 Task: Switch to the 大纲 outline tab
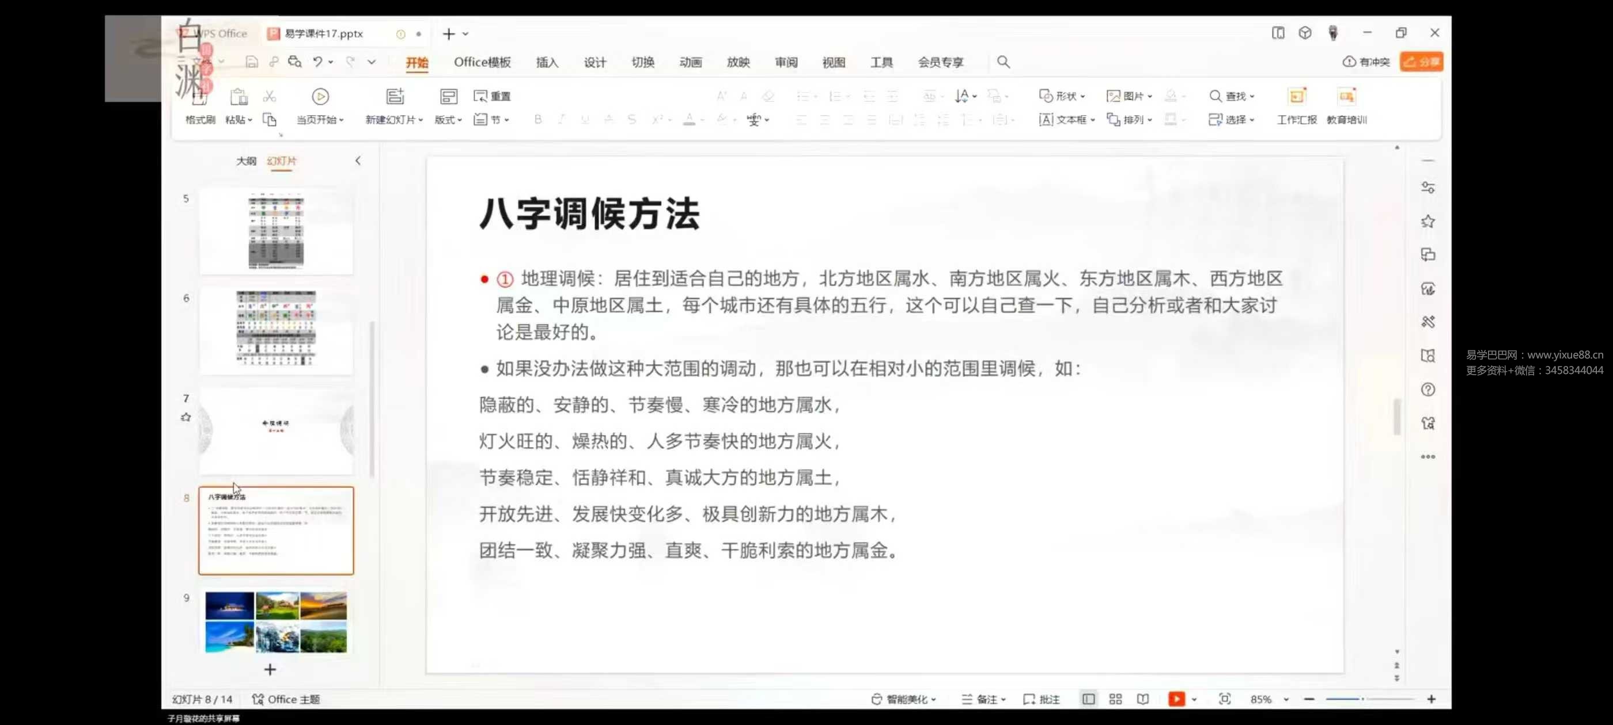tap(246, 161)
